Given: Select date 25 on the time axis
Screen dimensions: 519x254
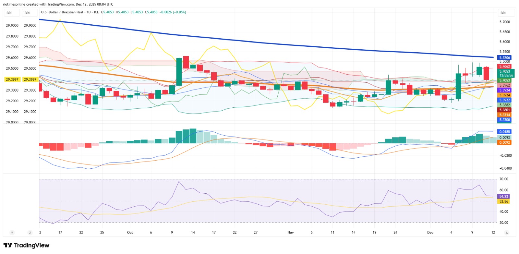Looking at the screenshot, I should (x=102, y=233).
